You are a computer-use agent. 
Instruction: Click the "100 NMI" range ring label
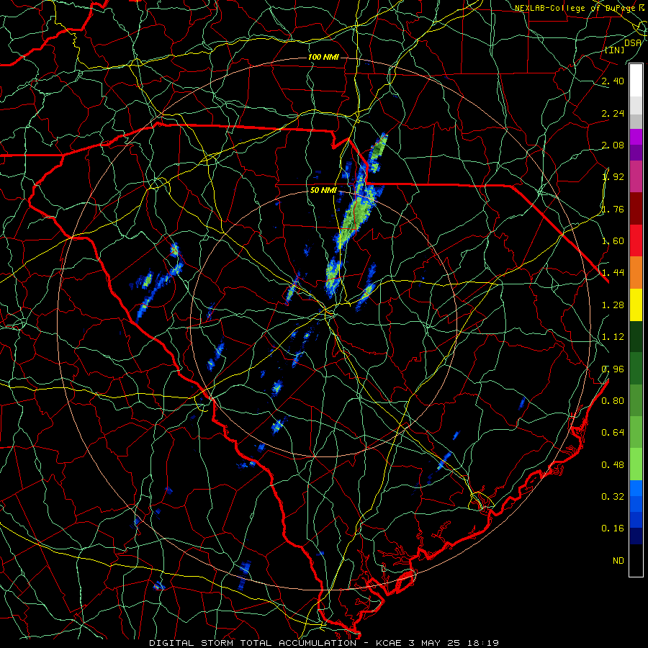tap(323, 57)
